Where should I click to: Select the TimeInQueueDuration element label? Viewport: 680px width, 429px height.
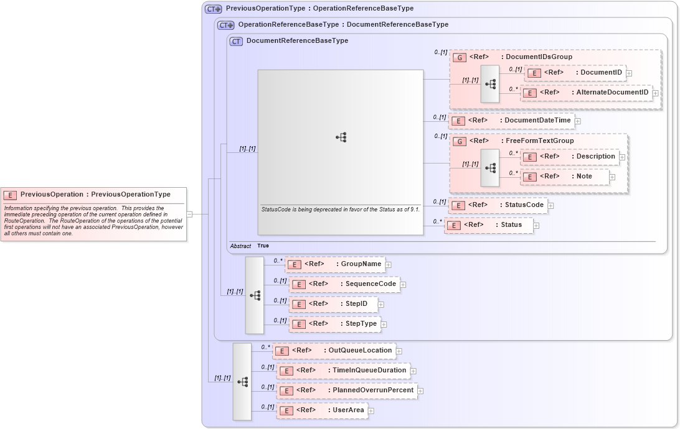point(371,371)
